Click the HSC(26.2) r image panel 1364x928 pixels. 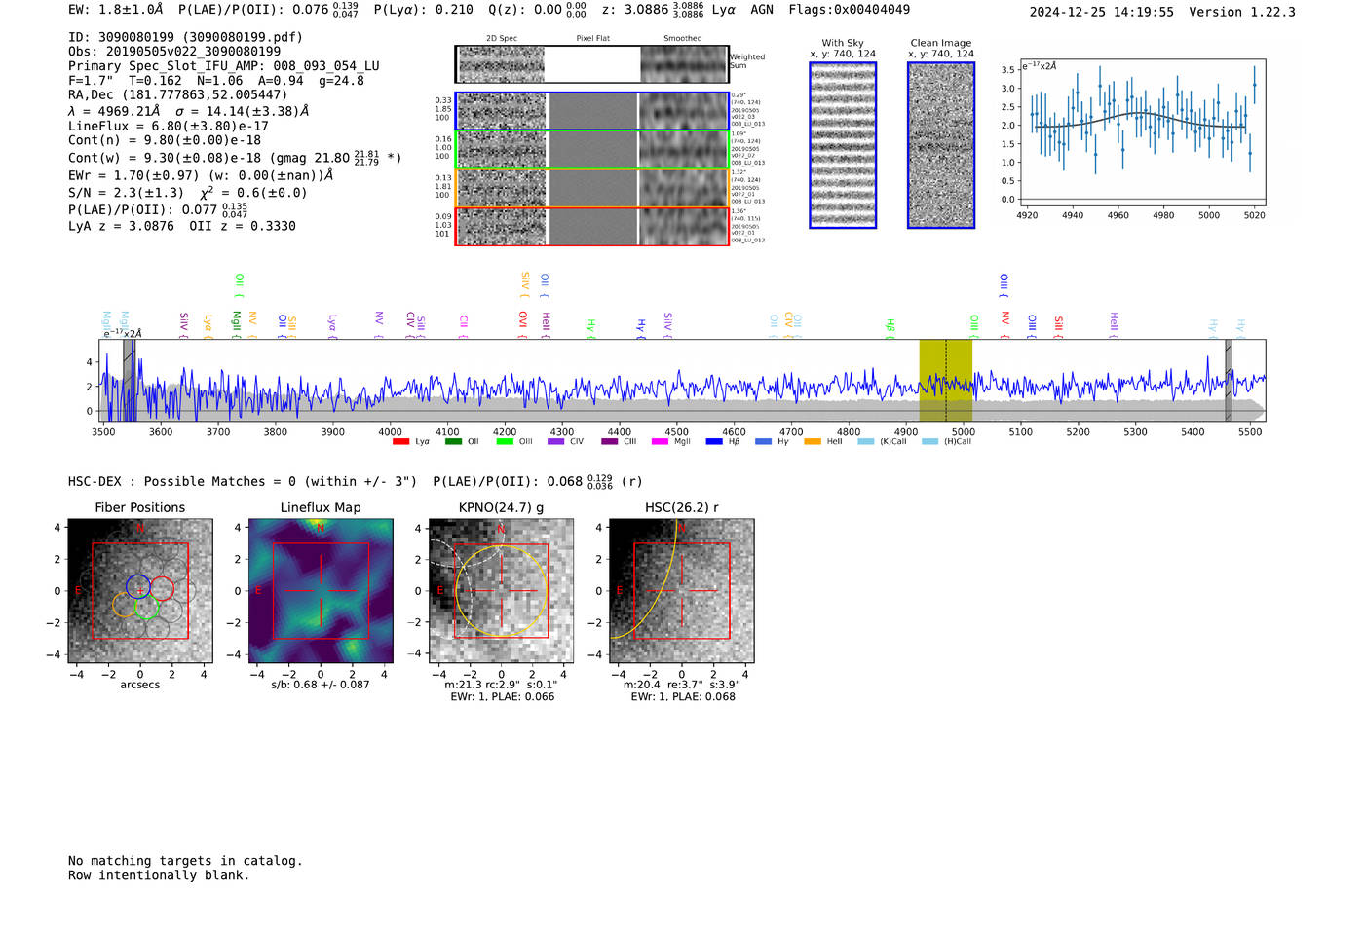(681, 591)
